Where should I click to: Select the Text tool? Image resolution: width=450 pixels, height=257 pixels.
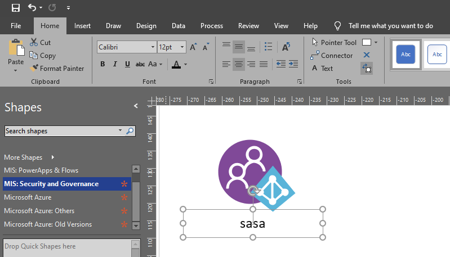(x=322, y=68)
